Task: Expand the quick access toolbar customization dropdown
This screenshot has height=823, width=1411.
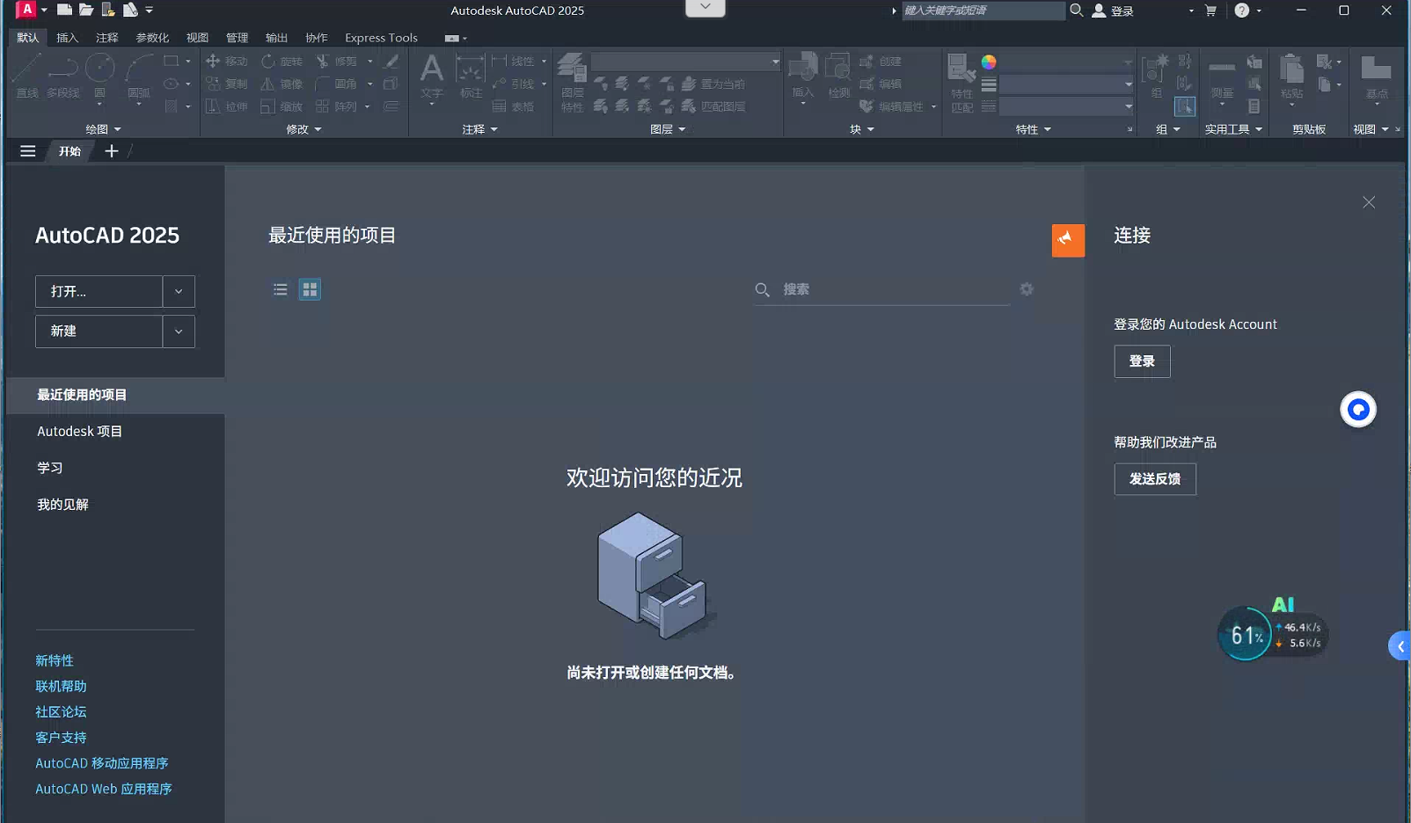Action: pyautogui.click(x=150, y=11)
